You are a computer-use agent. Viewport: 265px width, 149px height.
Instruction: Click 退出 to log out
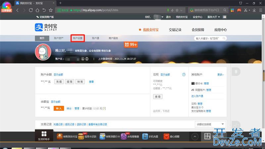click(168, 17)
